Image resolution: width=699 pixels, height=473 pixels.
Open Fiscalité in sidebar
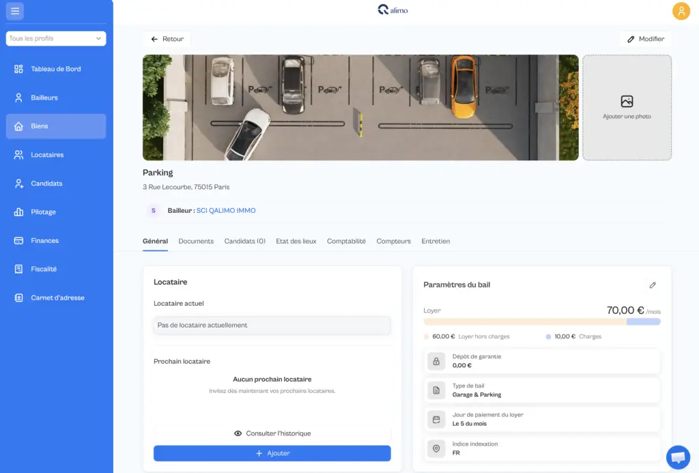point(56,269)
